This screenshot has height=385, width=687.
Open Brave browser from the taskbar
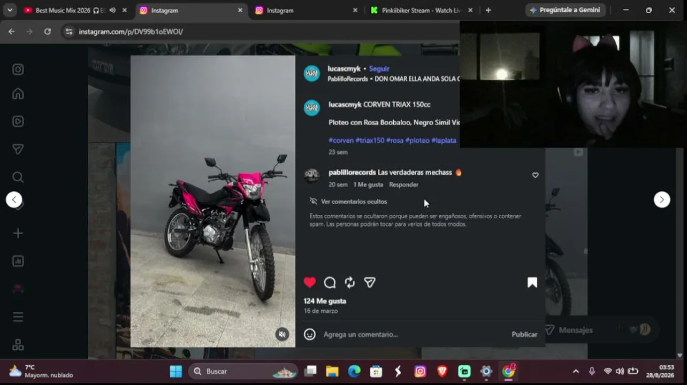pos(442,371)
